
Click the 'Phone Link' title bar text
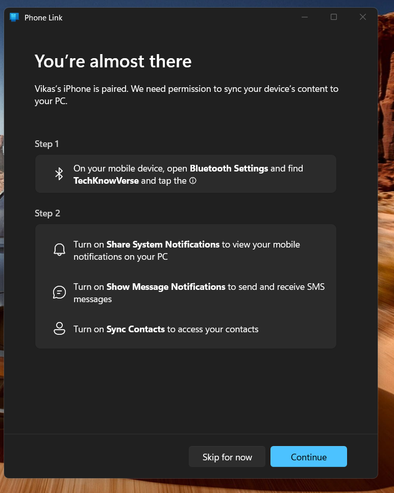[x=43, y=17]
